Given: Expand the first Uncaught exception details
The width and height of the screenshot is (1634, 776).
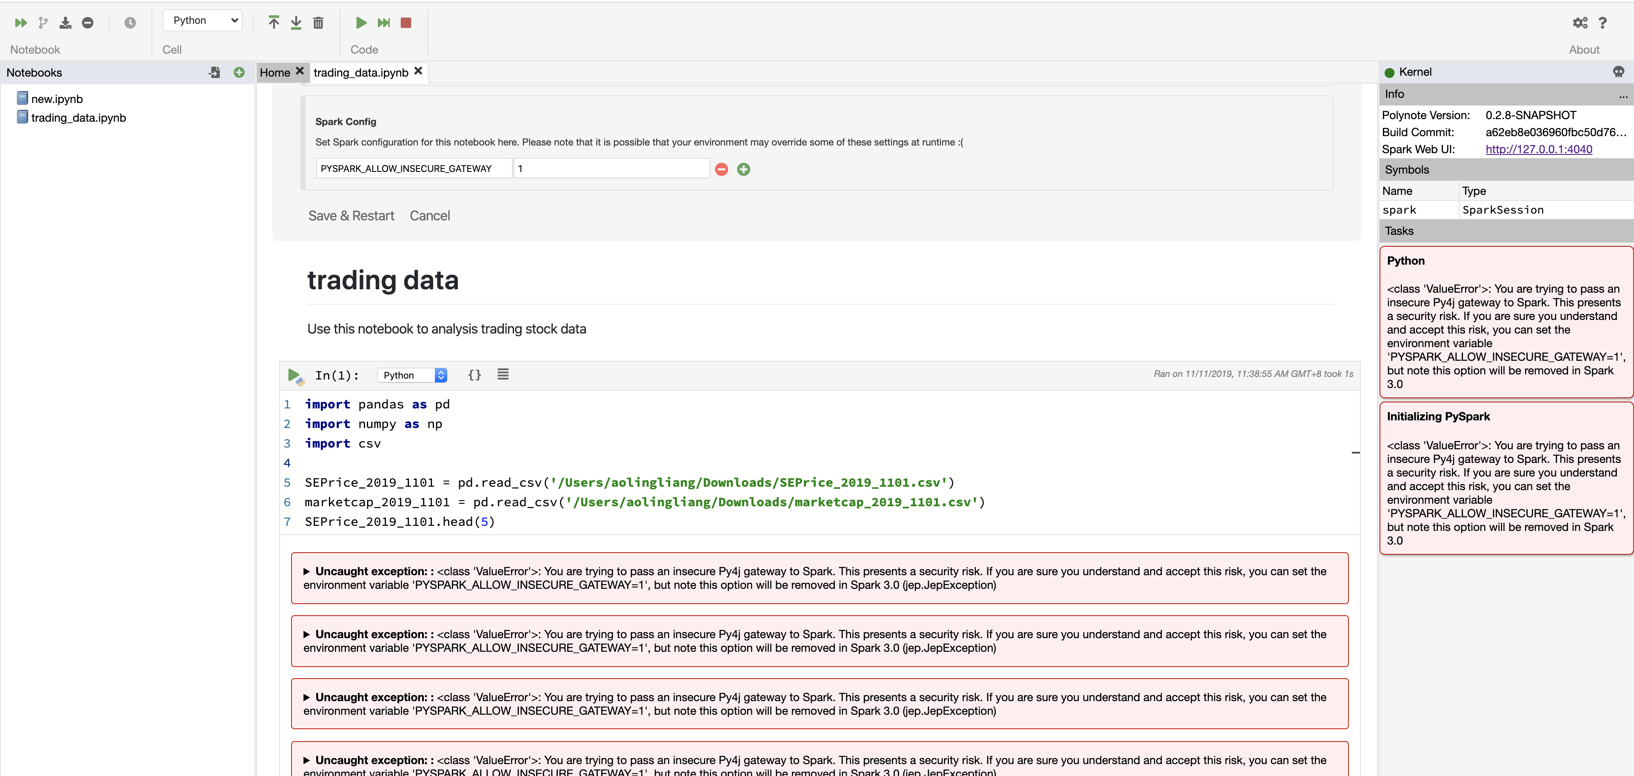Looking at the screenshot, I should (x=307, y=571).
